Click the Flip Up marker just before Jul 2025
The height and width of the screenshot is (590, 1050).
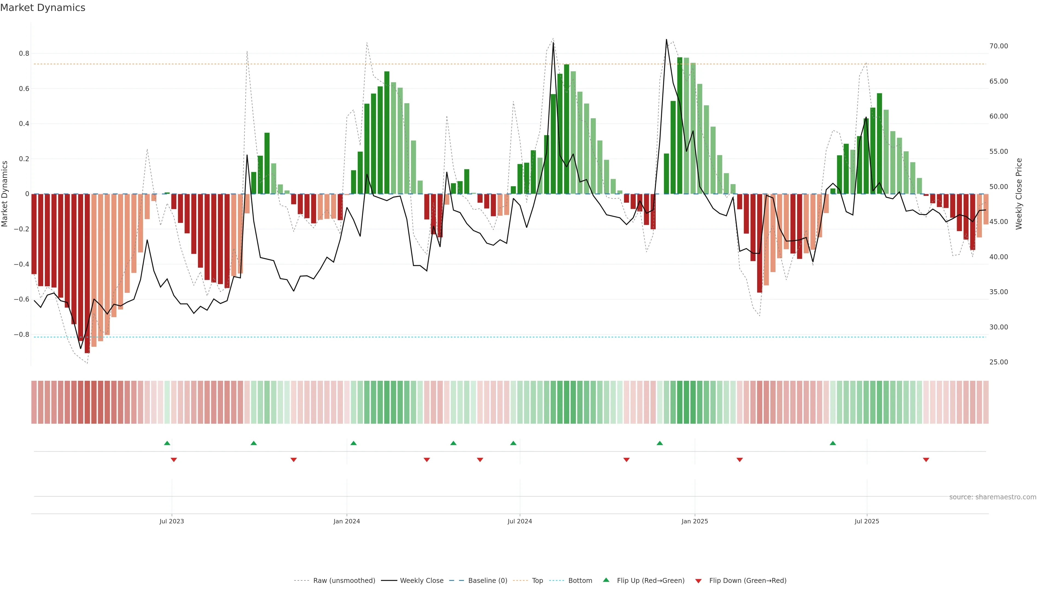pos(833,443)
